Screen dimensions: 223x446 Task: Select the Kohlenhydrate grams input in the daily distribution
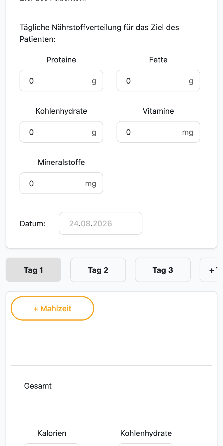[x=61, y=132]
